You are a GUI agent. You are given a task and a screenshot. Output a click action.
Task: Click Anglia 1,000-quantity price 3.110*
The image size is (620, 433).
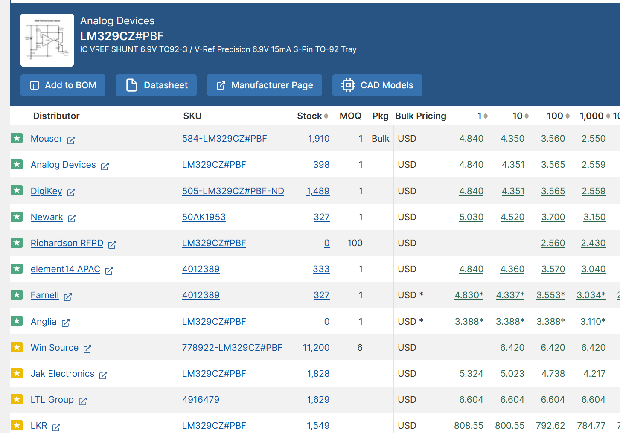tap(593, 322)
